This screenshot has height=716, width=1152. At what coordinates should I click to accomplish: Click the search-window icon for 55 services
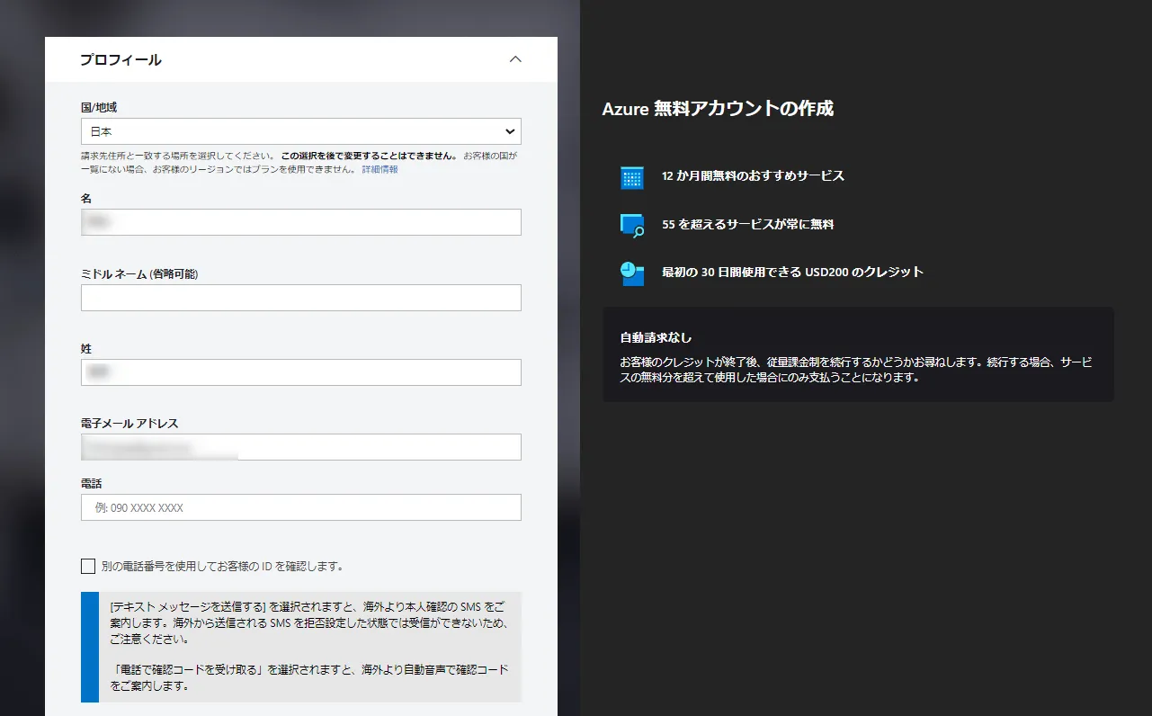tap(632, 225)
